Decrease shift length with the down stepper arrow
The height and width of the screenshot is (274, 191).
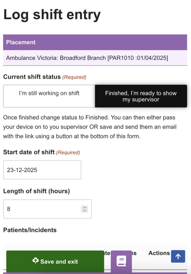(85, 211)
